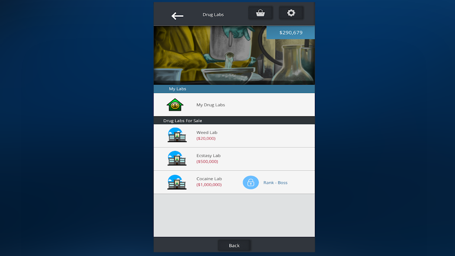Select the Ecstasy Lab building icon

tap(177, 159)
